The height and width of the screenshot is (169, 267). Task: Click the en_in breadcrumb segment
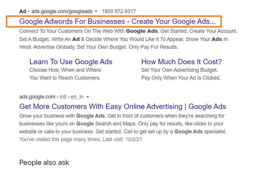77,97
